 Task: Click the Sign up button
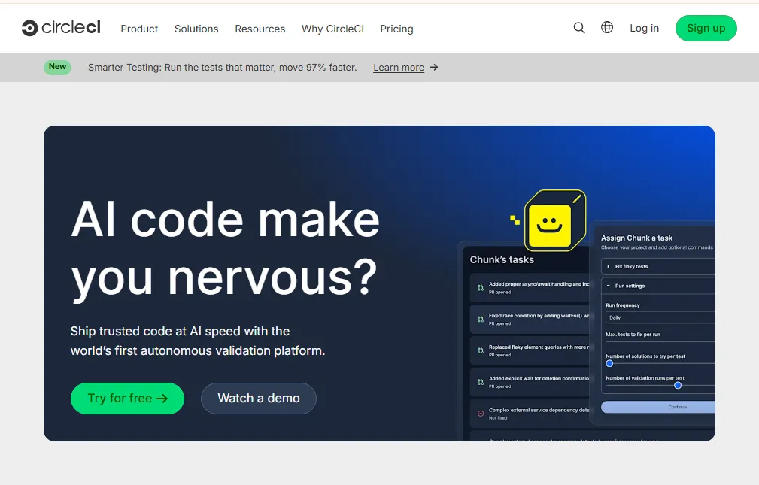[x=706, y=28]
